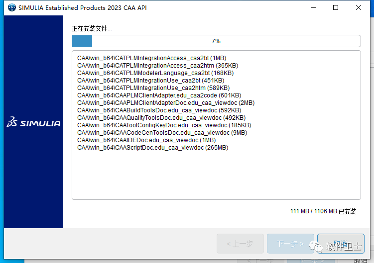Close the SIMULIA installer window
This screenshot has width=374, height=263.
[358, 7]
